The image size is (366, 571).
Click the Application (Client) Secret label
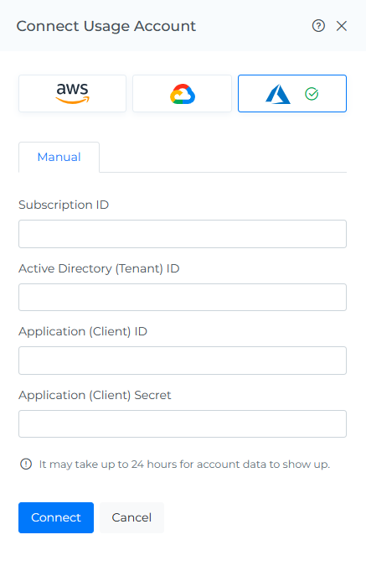coord(95,396)
